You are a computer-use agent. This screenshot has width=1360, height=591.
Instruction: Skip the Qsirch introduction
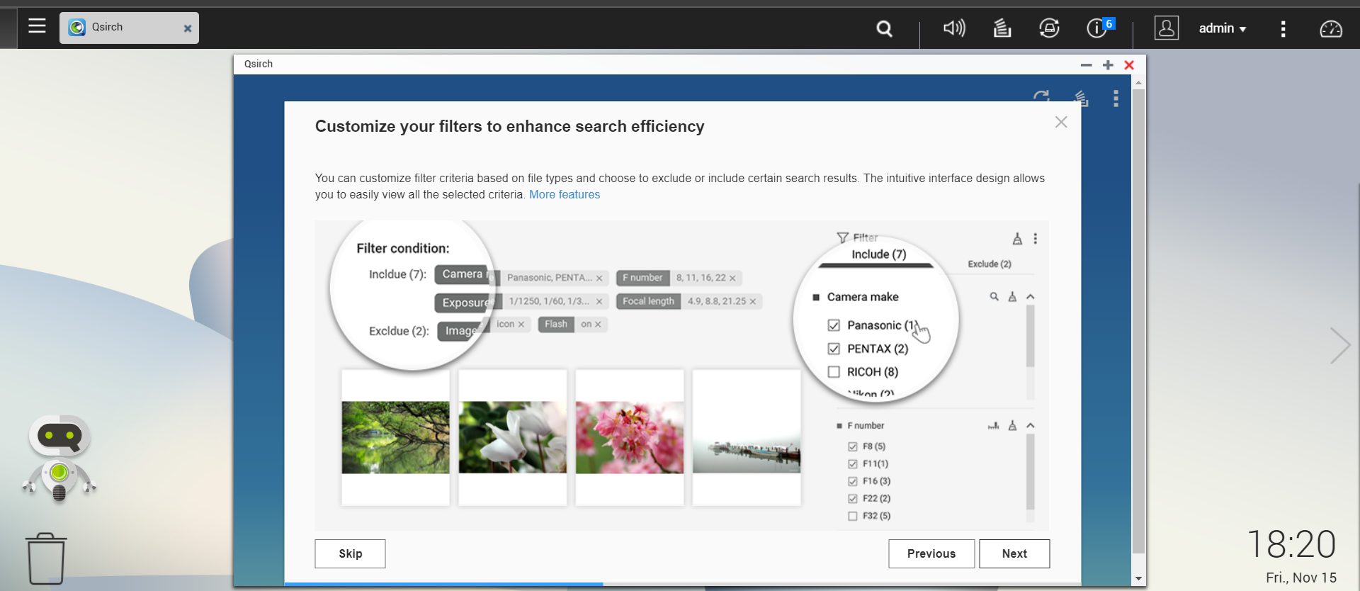click(x=350, y=553)
